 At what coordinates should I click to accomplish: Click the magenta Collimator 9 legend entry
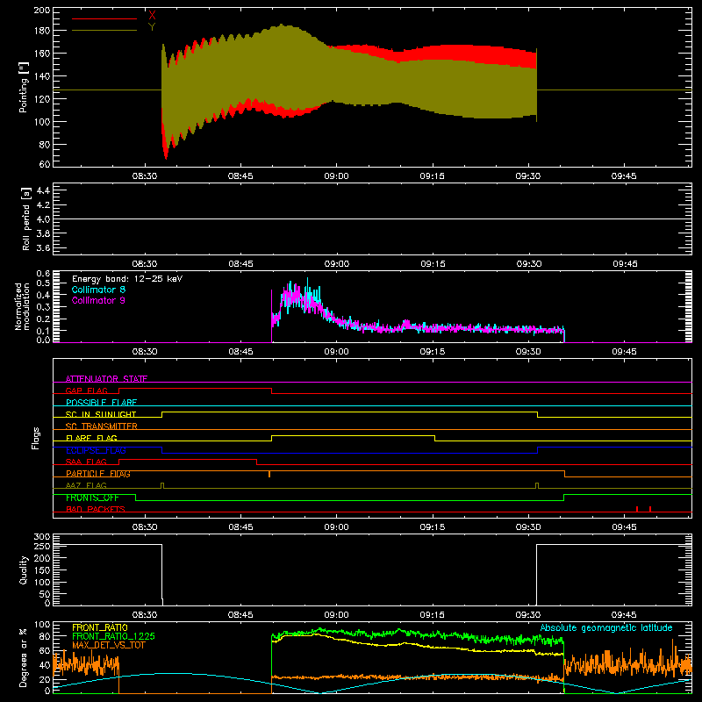pyautogui.click(x=98, y=300)
